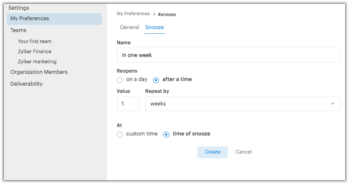Open the Deliverability settings page
The width and height of the screenshot is (349, 184).
tap(26, 84)
